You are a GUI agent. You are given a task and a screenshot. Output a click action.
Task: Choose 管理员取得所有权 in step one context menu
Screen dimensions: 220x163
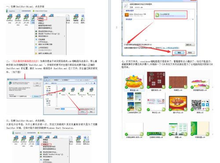pos(45,26)
